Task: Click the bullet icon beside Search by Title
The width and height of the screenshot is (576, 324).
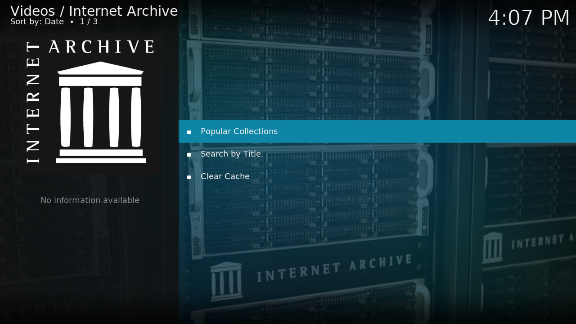Action: click(x=189, y=154)
